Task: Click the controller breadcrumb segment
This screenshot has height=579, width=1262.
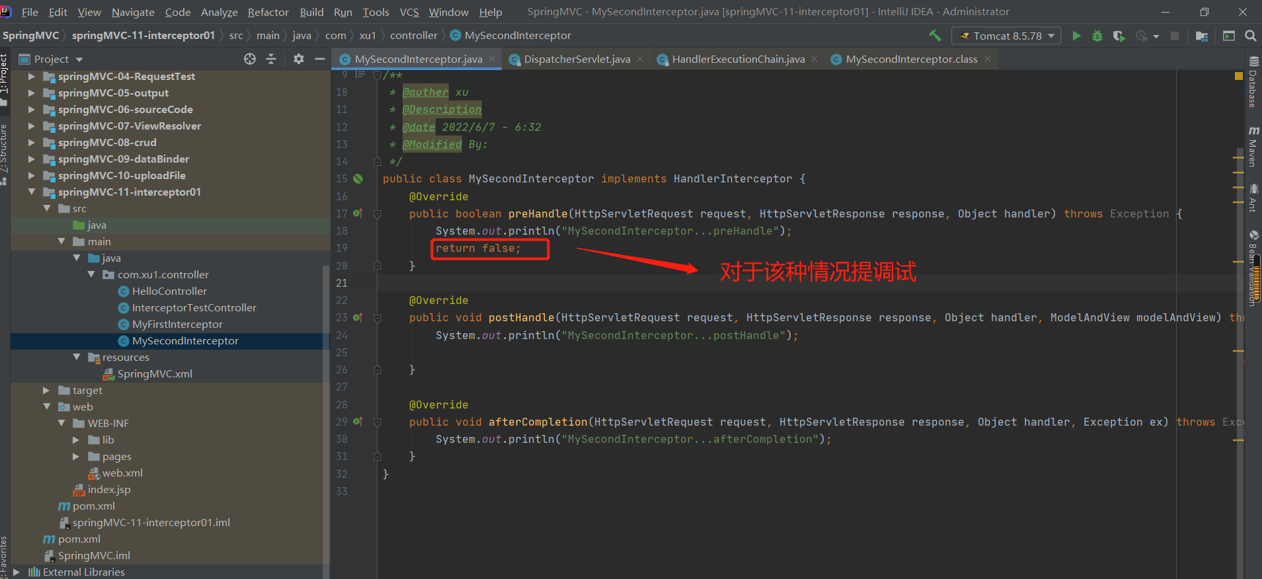Action: [414, 35]
